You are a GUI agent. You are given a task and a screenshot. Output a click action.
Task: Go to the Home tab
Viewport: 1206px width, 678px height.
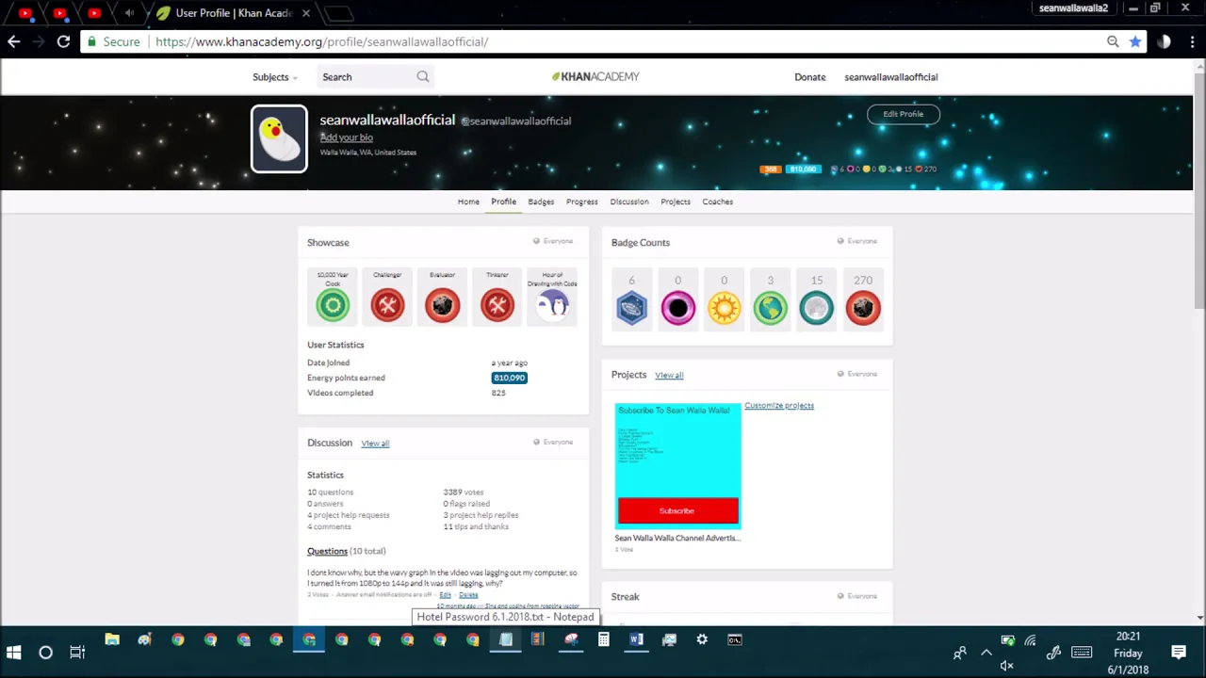click(x=468, y=202)
